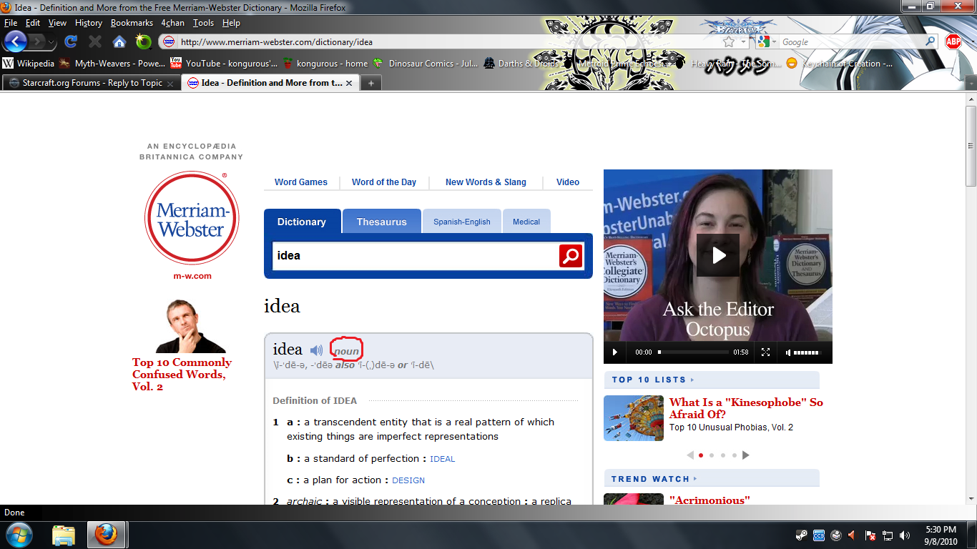Image resolution: width=977 pixels, height=549 pixels.
Task: Open the Bookmarks menu
Action: 132,23
